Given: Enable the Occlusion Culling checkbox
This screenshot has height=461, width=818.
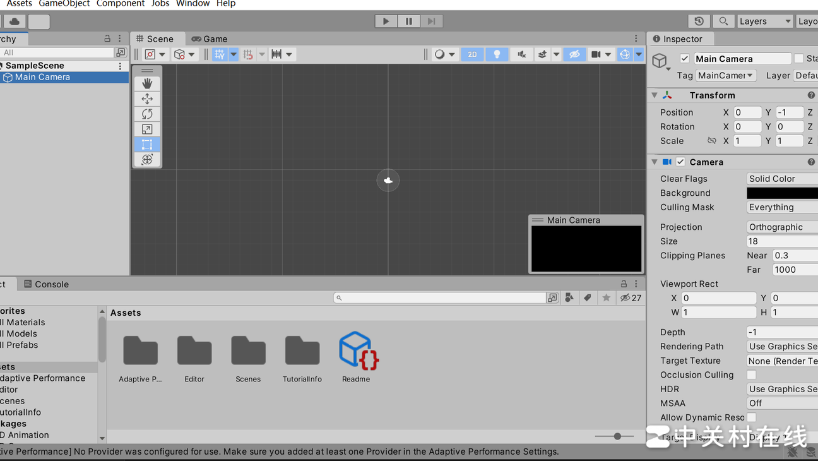Looking at the screenshot, I should (x=752, y=375).
